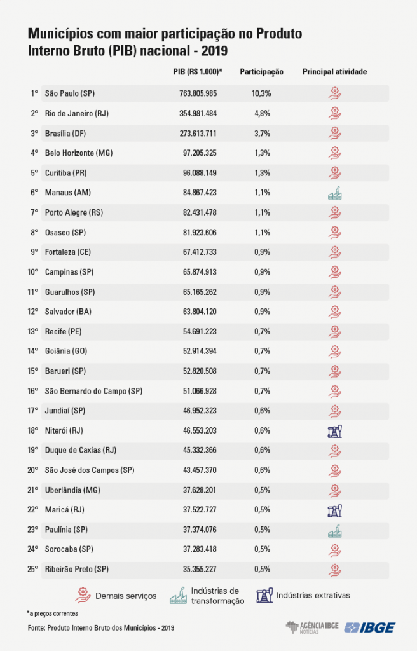Click Brasília's PIB value 273.613.711
Viewport: 417px width, 651px height.
pyautogui.click(x=198, y=134)
